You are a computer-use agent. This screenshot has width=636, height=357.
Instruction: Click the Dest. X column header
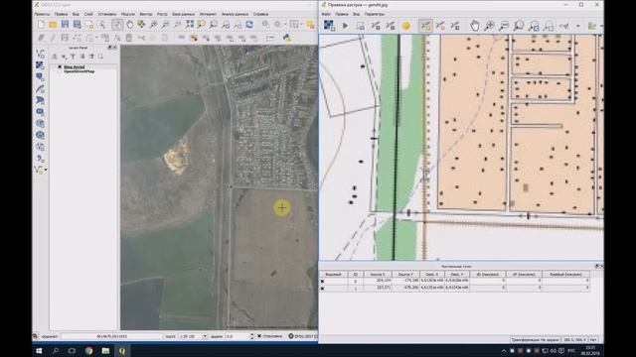point(432,274)
